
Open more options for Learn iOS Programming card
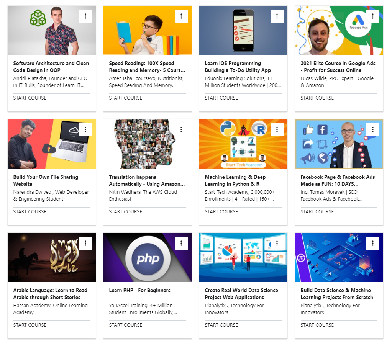pyautogui.click(x=277, y=16)
